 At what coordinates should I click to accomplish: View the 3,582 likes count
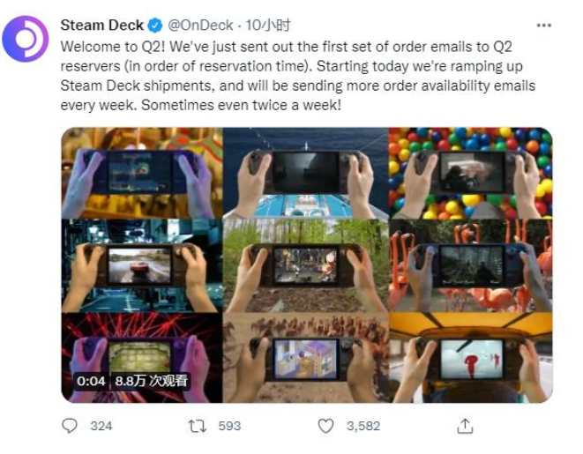tap(363, 426)
